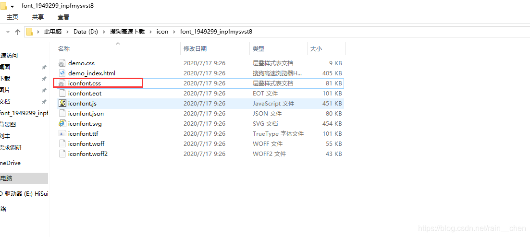
Task: Click the TrueType 字体文件 type cell
Action: coord(278,134)
